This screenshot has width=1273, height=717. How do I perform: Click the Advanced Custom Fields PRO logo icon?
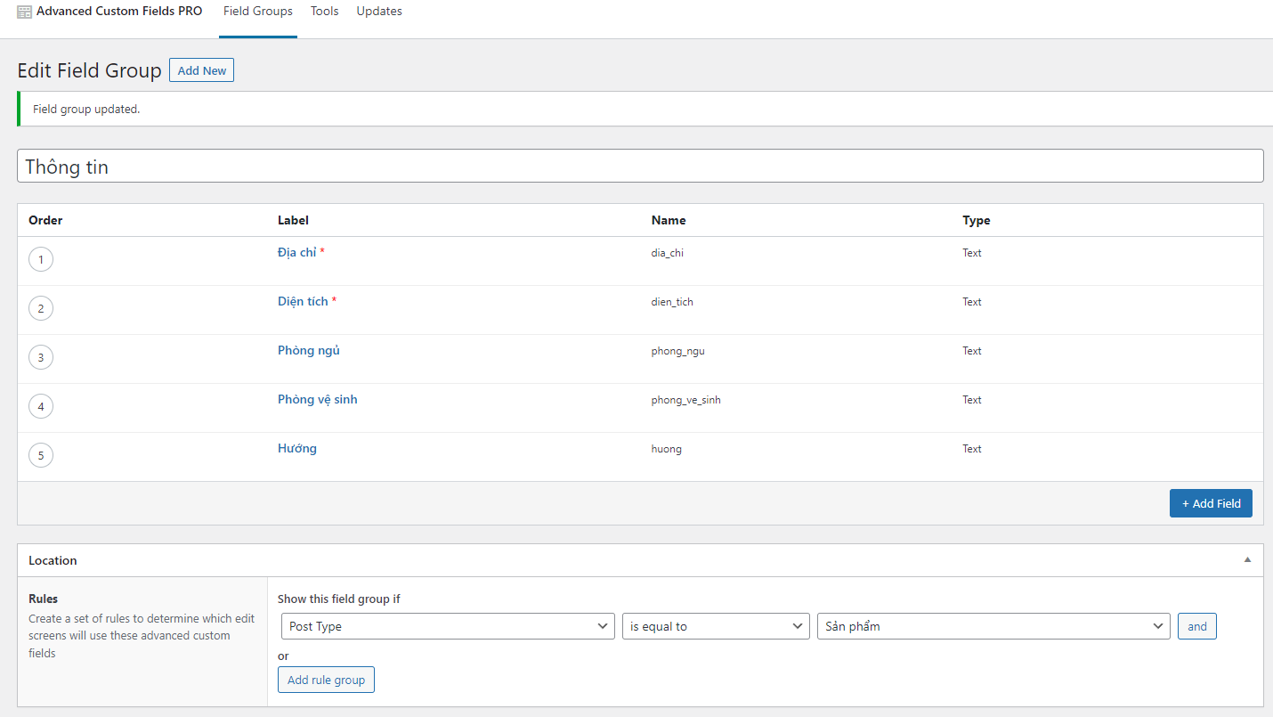(25, 12)
